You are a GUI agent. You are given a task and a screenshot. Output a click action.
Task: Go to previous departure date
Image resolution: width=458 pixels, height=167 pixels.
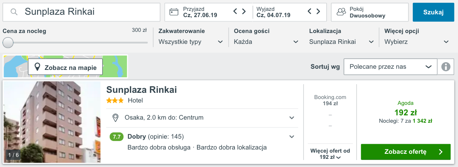click(310, 12)
